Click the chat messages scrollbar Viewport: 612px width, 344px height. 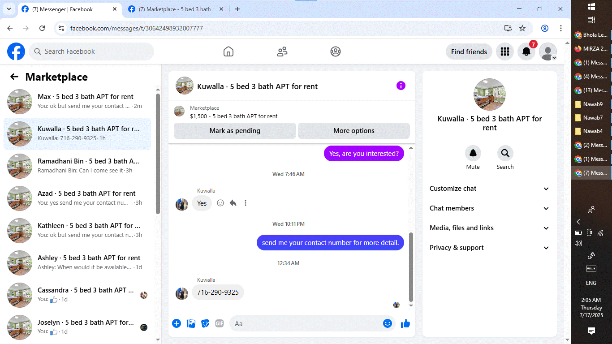411,267
